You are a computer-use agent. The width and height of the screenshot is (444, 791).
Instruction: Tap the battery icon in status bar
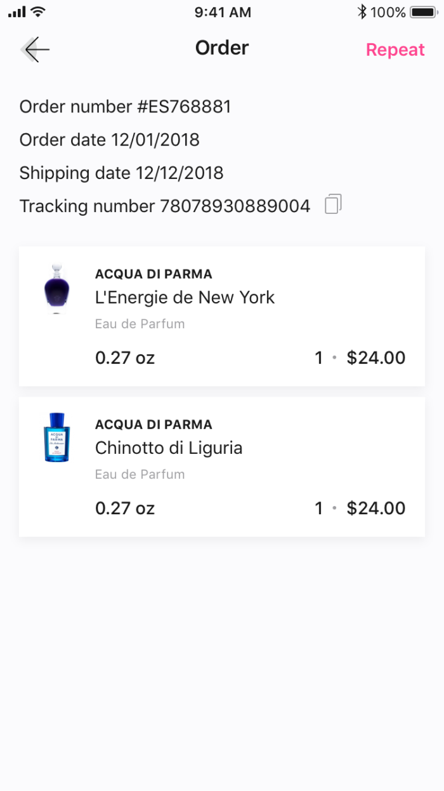click(x=422, y=12)
